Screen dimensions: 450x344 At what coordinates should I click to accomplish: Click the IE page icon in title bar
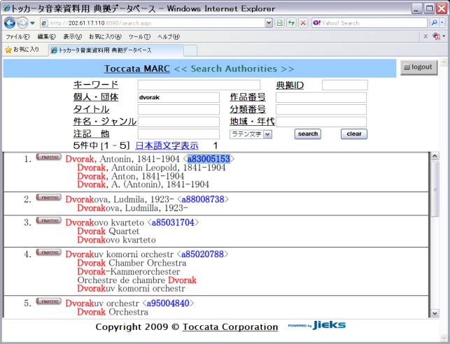pos(6,8)
